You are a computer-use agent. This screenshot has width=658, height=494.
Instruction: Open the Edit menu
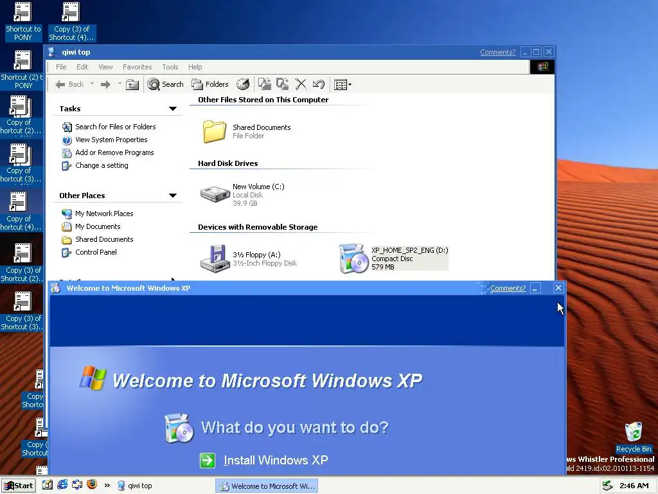pyautogui.click(x=82, y=67)
